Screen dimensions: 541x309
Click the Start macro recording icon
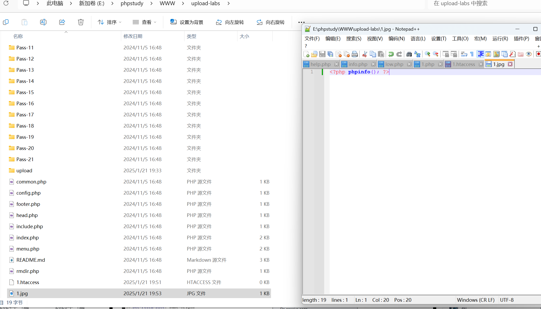point(538,54)
